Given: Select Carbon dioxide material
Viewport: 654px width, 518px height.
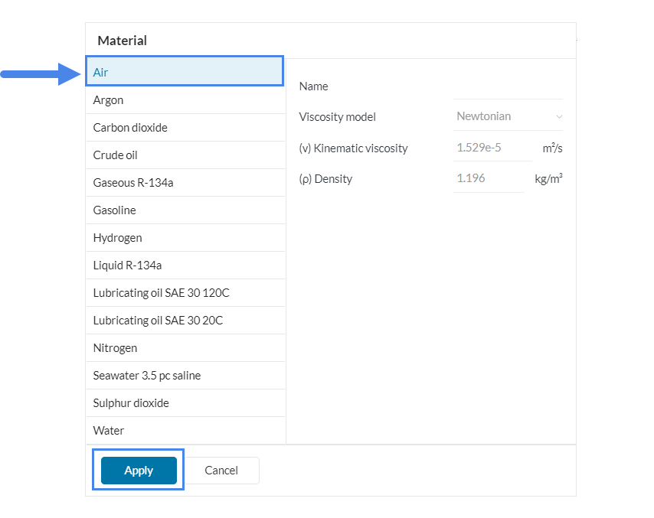Looking at the screenshot, I should click(184, 128).
